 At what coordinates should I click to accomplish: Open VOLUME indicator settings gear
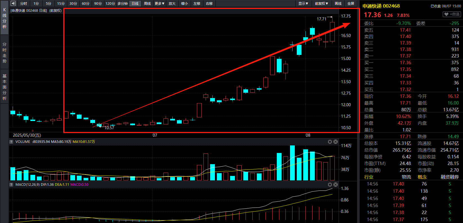point(330,142)
